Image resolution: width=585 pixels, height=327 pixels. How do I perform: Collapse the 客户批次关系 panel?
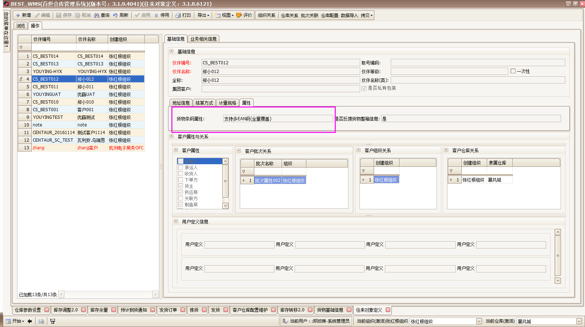click(x=239, y=150)
